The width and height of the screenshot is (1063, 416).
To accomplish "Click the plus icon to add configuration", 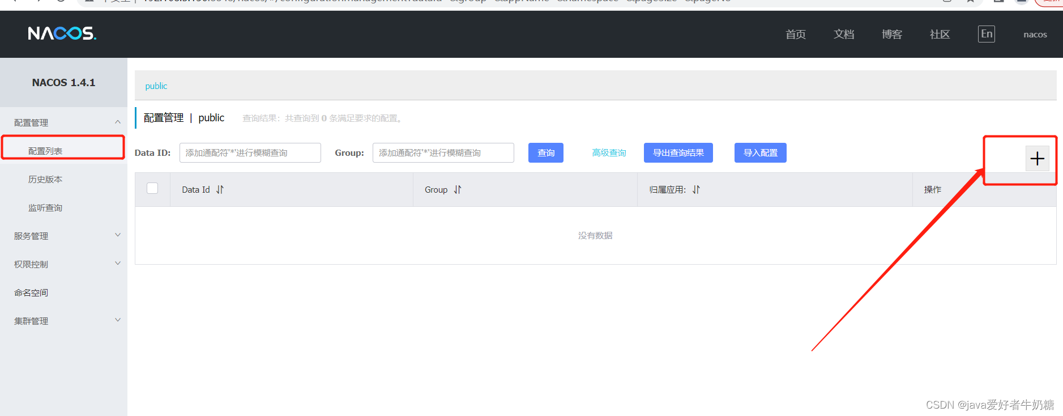I will 1037,159.
